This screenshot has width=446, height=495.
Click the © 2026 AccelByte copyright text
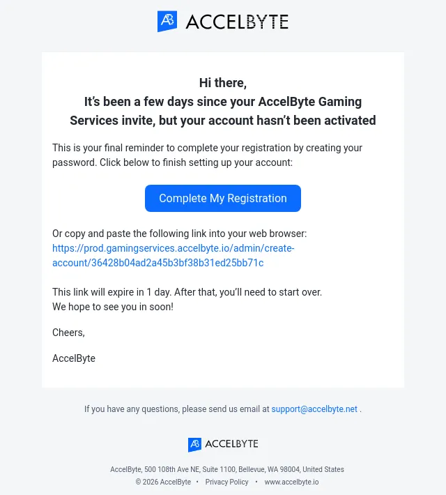(x=163, y=482)
